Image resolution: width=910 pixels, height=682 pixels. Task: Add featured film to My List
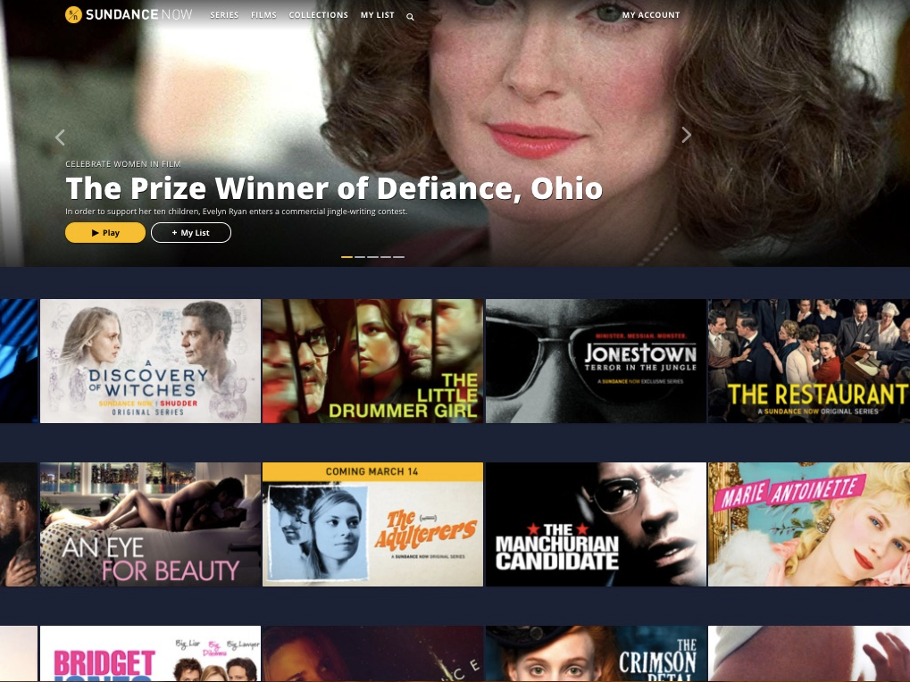click(191, 233)
